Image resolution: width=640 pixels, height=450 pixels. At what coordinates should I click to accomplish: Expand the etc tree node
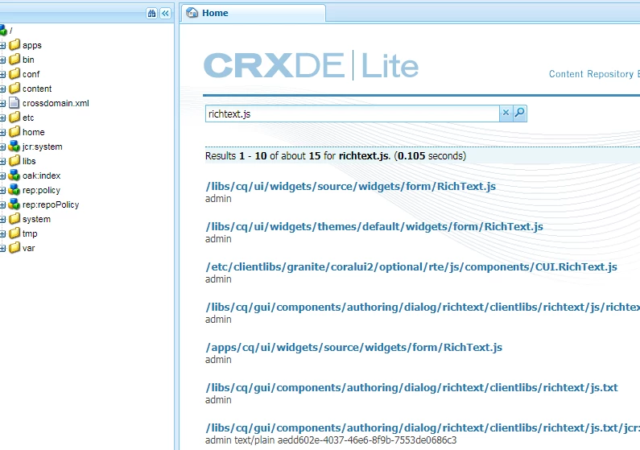pos(2,118)
